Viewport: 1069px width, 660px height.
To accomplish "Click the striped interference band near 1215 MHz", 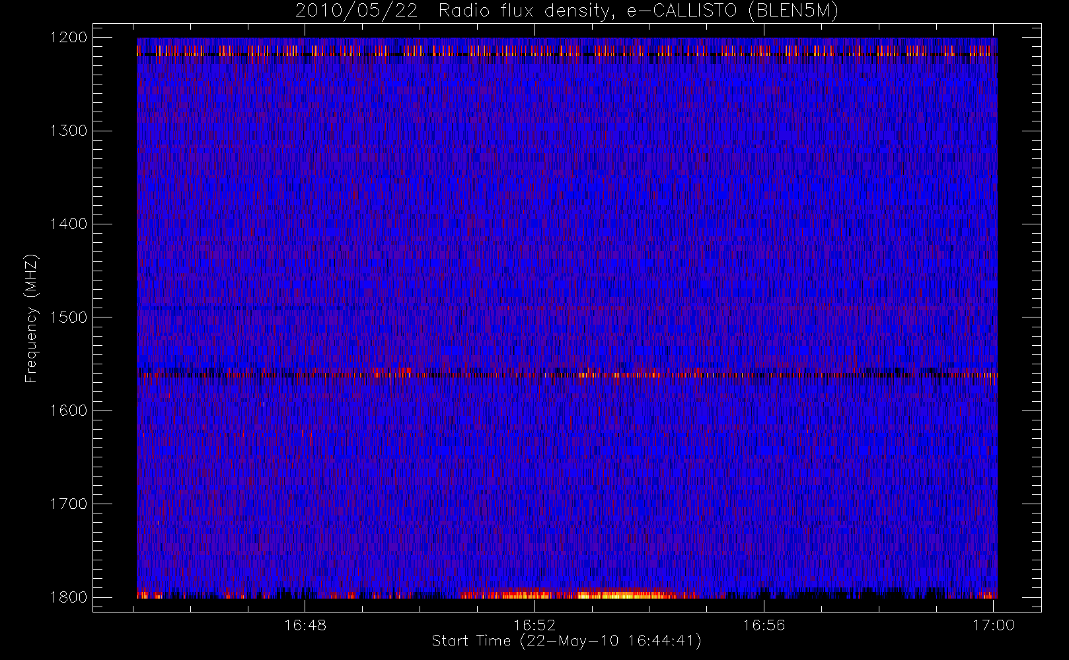I will point(567,51).
